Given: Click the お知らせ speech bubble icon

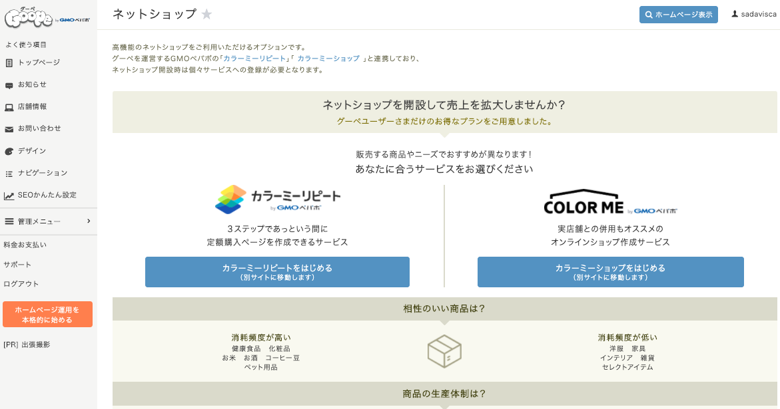Looking at the screenshot, I should click(9, 85).
